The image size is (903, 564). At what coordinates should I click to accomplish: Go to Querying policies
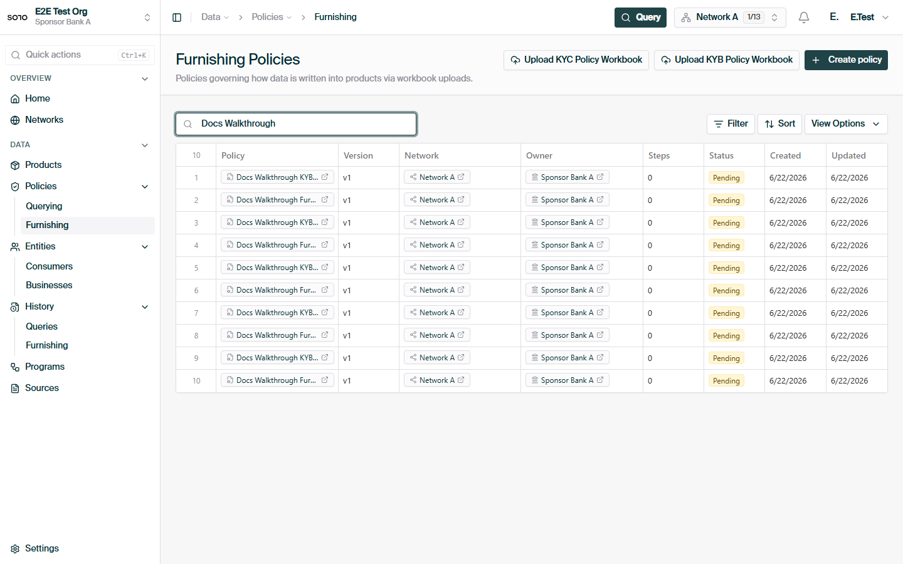coord(44,206)
